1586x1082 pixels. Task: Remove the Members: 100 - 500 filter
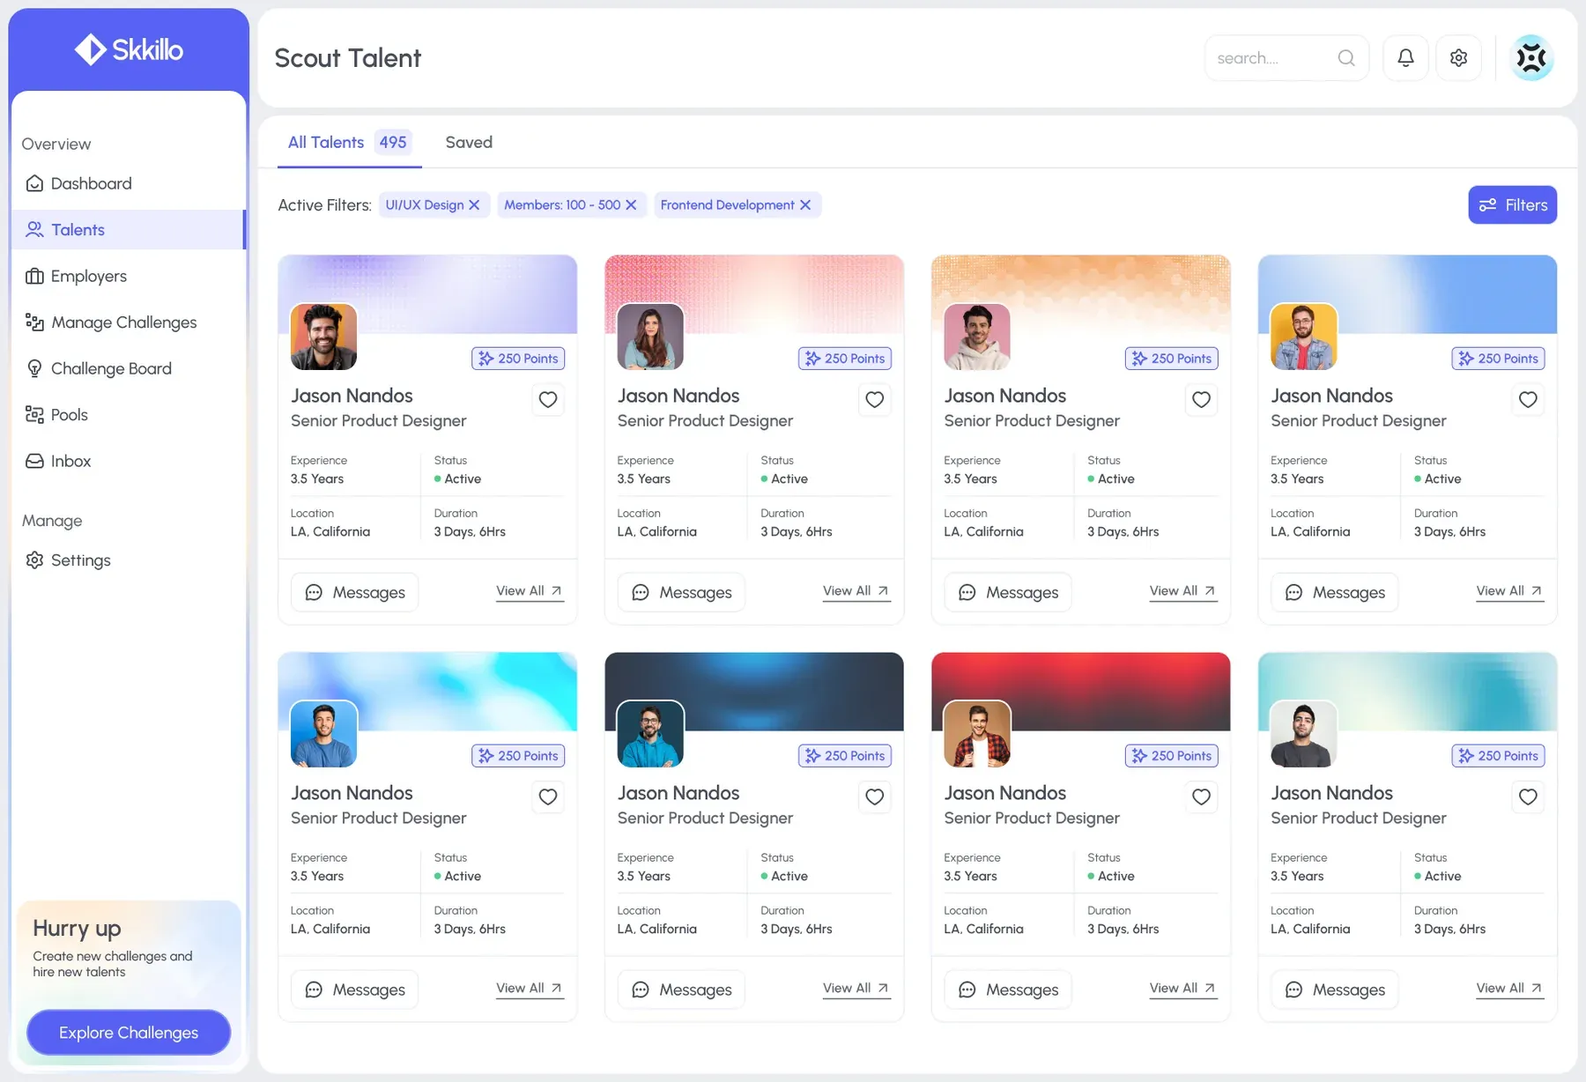[631, 205]
